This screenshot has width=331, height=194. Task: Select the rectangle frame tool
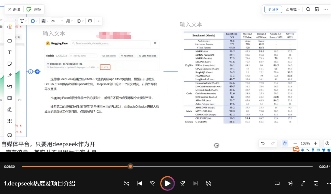click(9, 41)
